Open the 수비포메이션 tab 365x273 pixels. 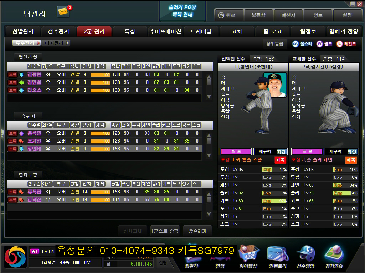165,31
